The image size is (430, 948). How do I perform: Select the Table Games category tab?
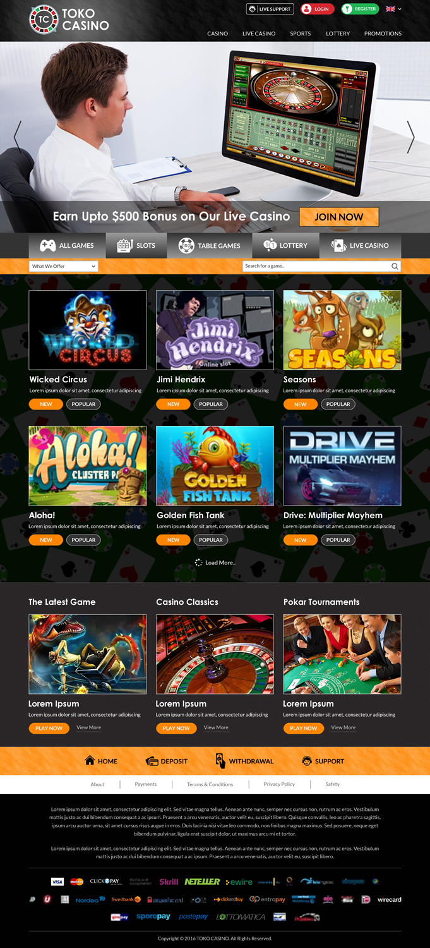[x=209, y=245]
